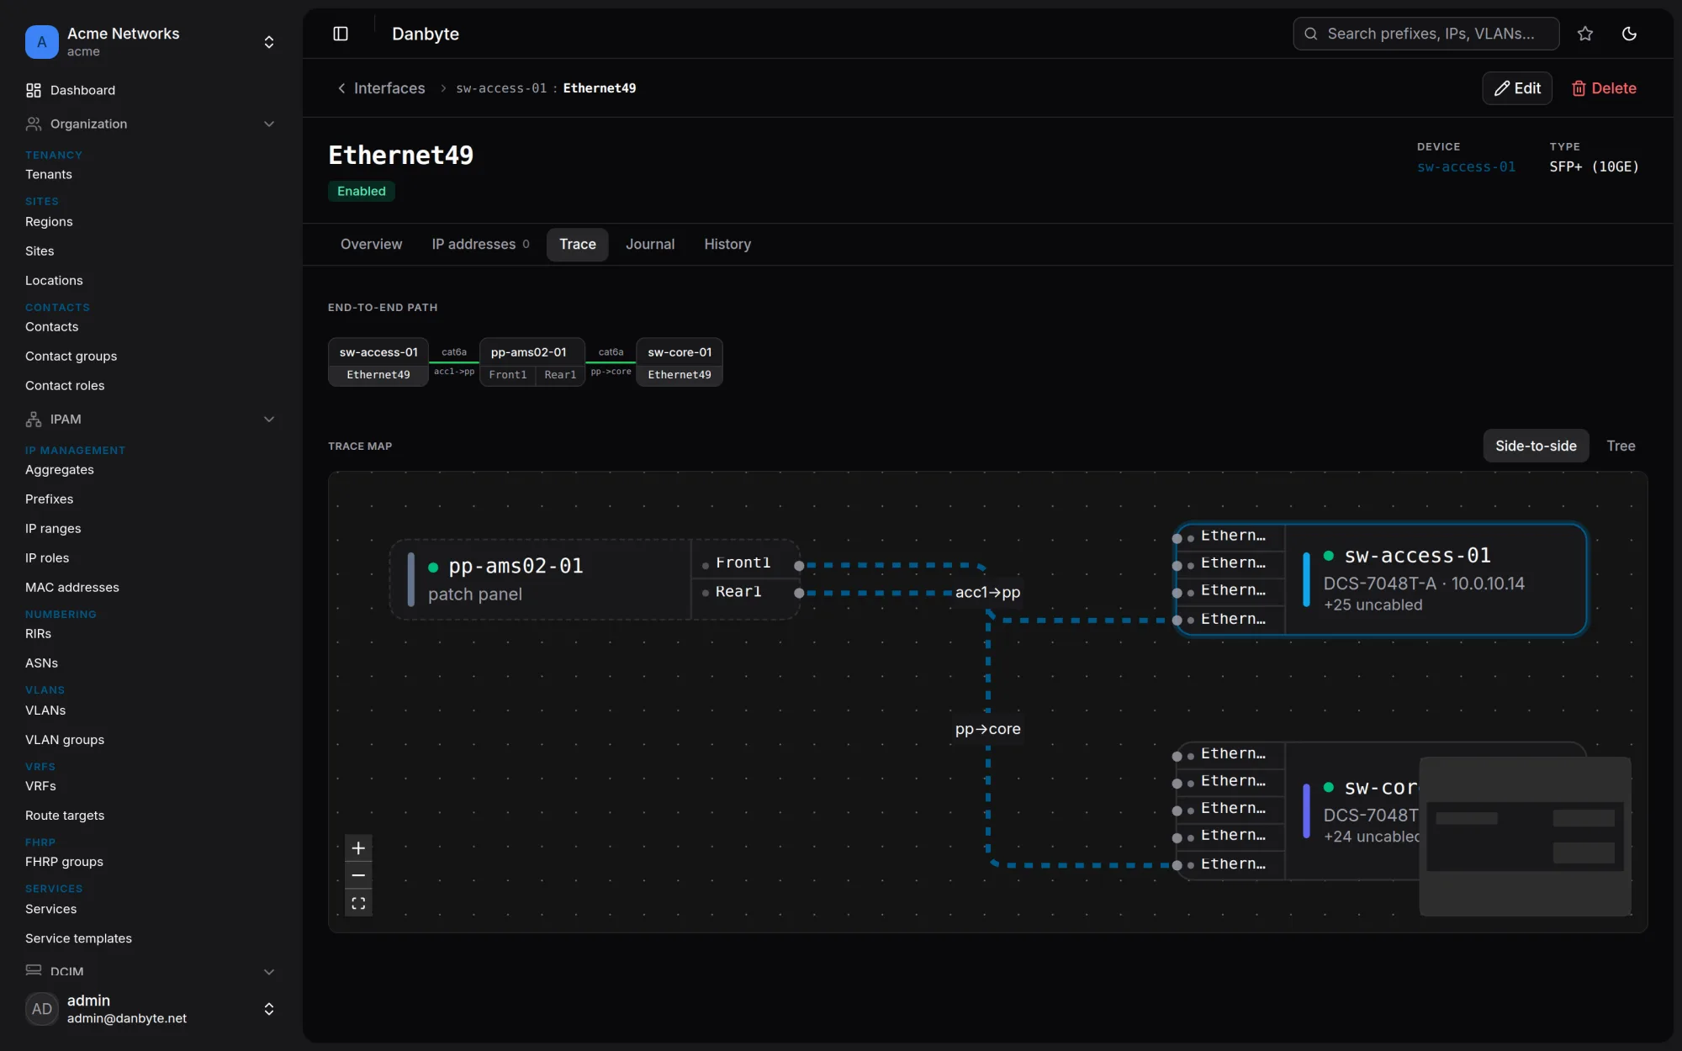Image resolution: width=1682 pixels, height=1051 pixels.
Task: Zoom out on trace map
Action: pos(358,875)
